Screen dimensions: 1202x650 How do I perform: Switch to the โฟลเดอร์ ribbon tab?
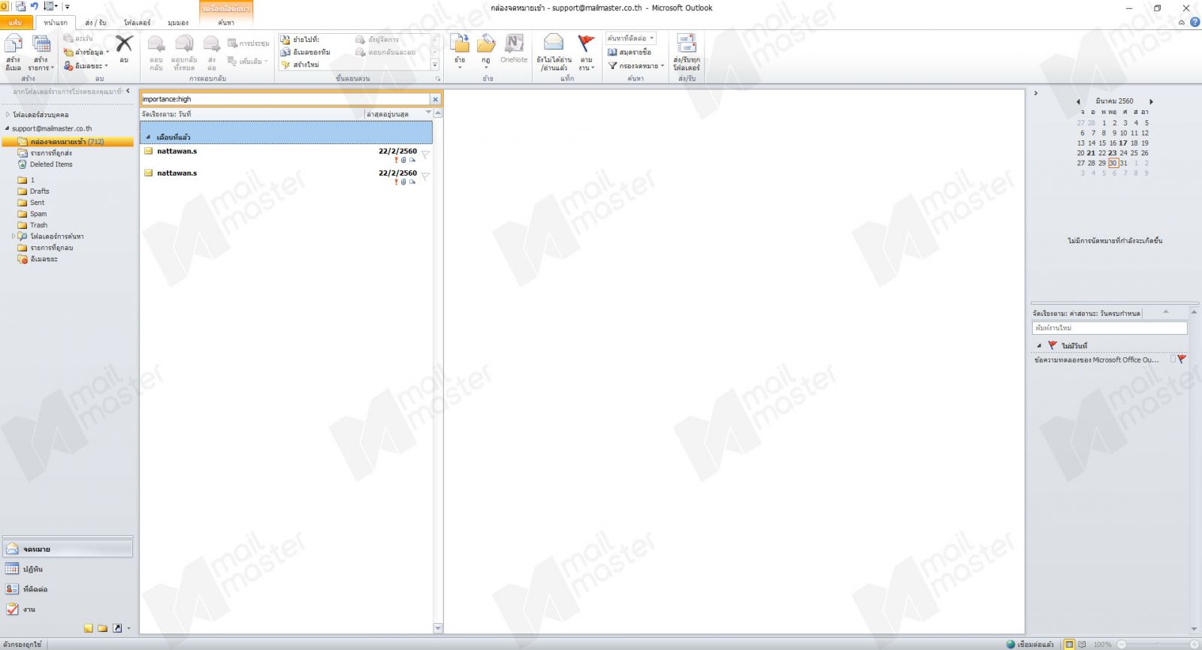pyautogui.click(x=137, y=23)
